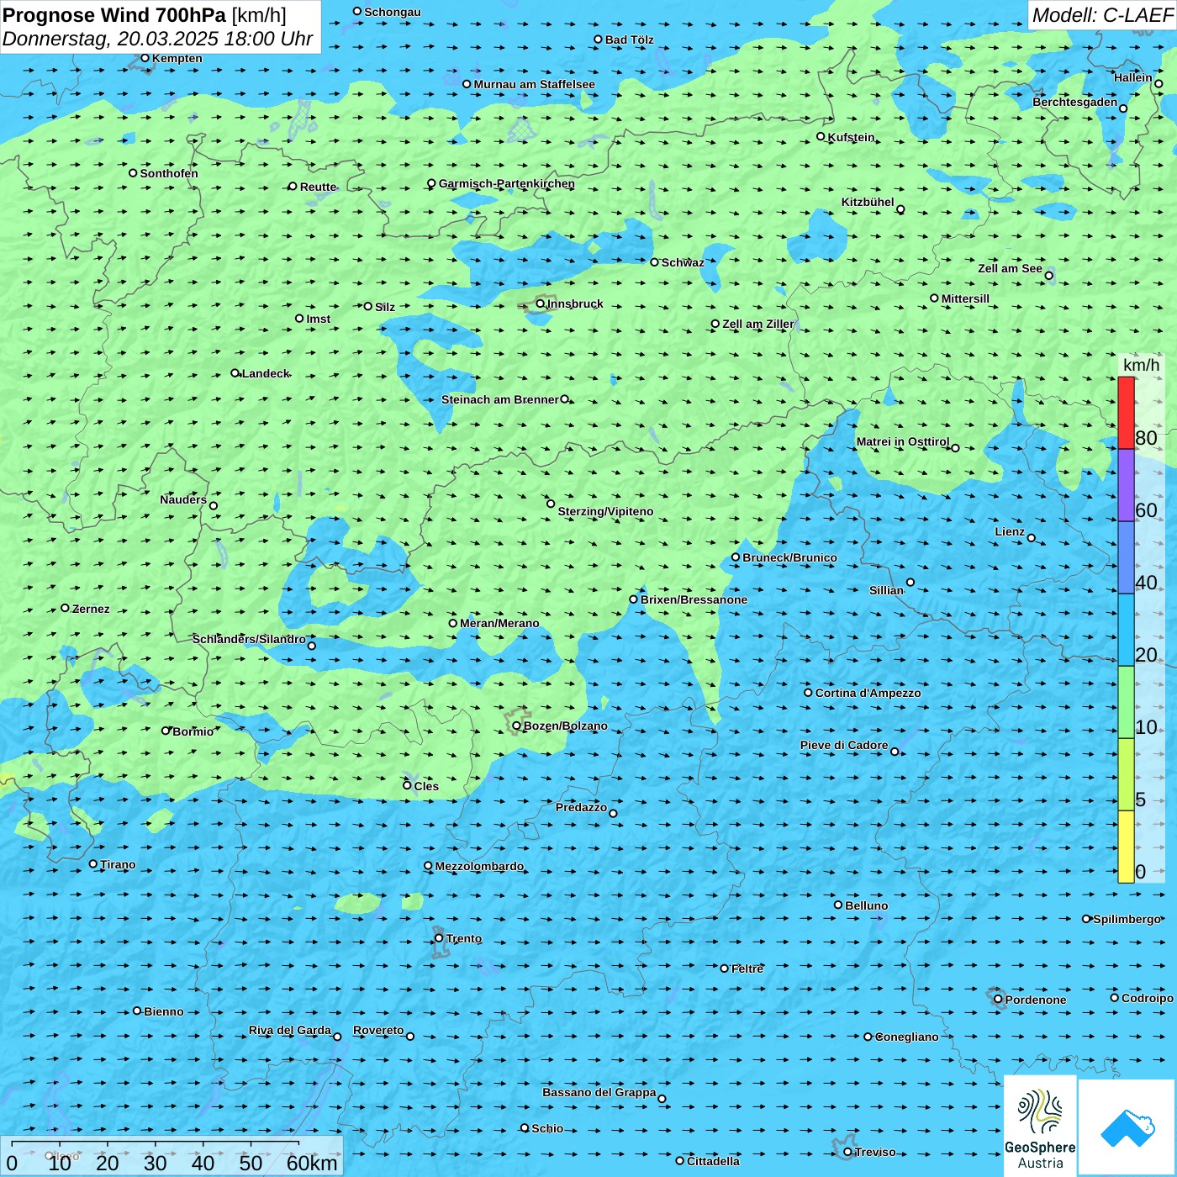The image size is (1177, 1177).
Task: Click the Schwaz city marker
Action: (655, 262)
